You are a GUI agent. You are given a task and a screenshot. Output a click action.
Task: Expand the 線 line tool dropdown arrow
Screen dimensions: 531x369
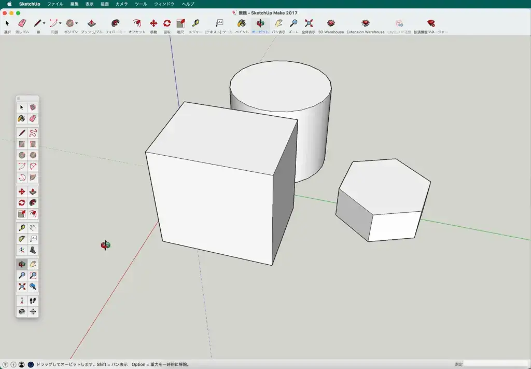(44, 23)
